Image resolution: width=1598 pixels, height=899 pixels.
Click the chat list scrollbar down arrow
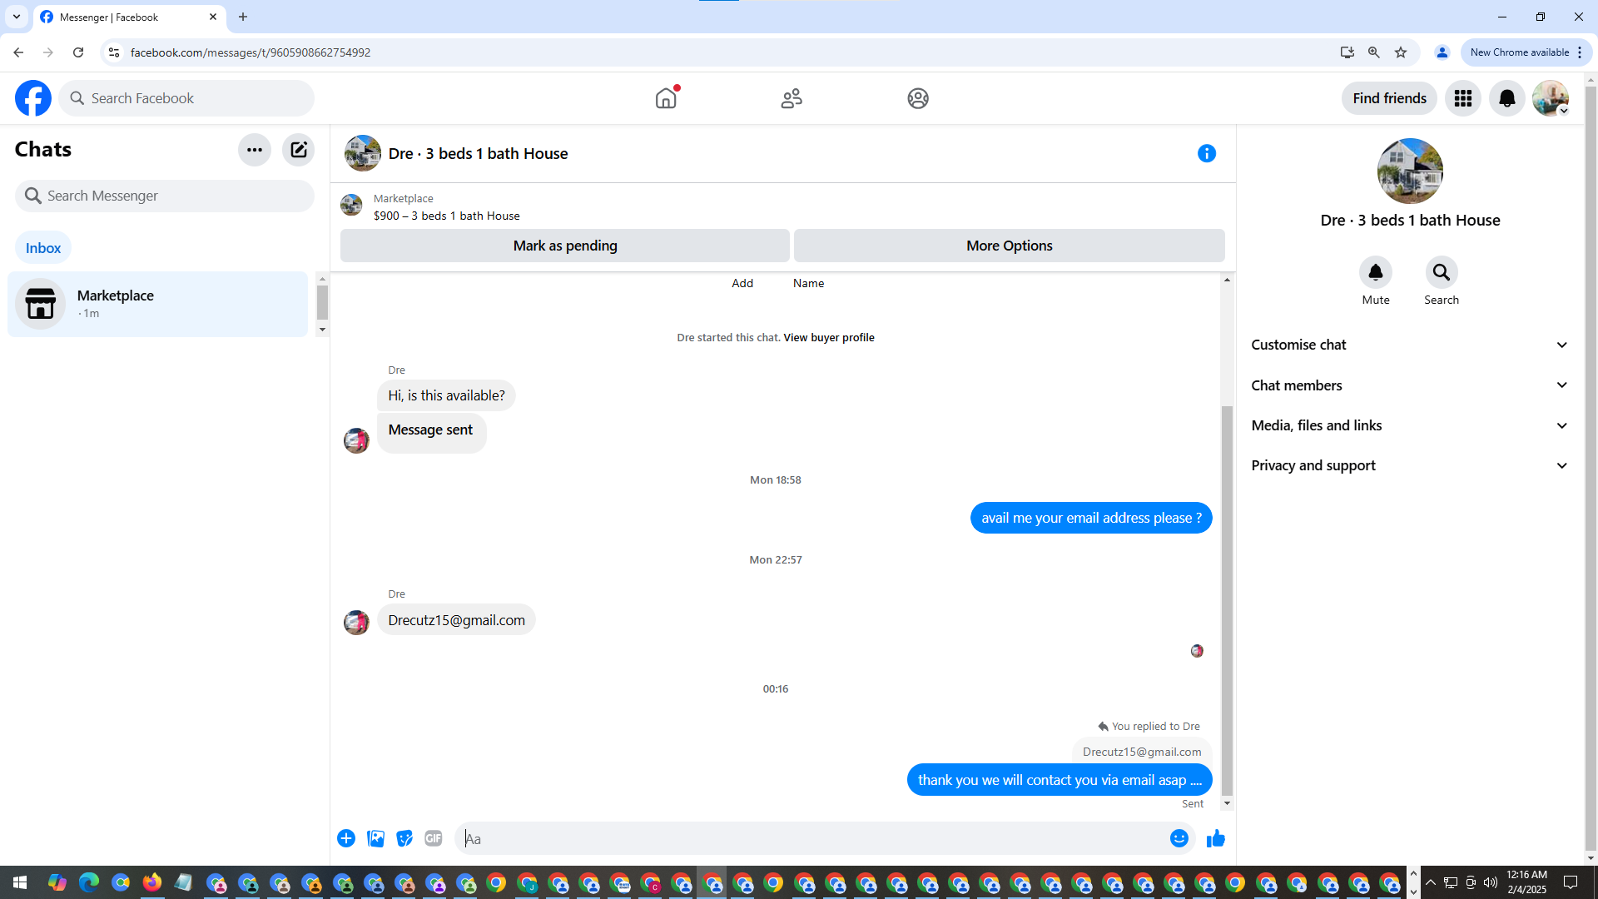pyautogui.click(x=322, y=330)
